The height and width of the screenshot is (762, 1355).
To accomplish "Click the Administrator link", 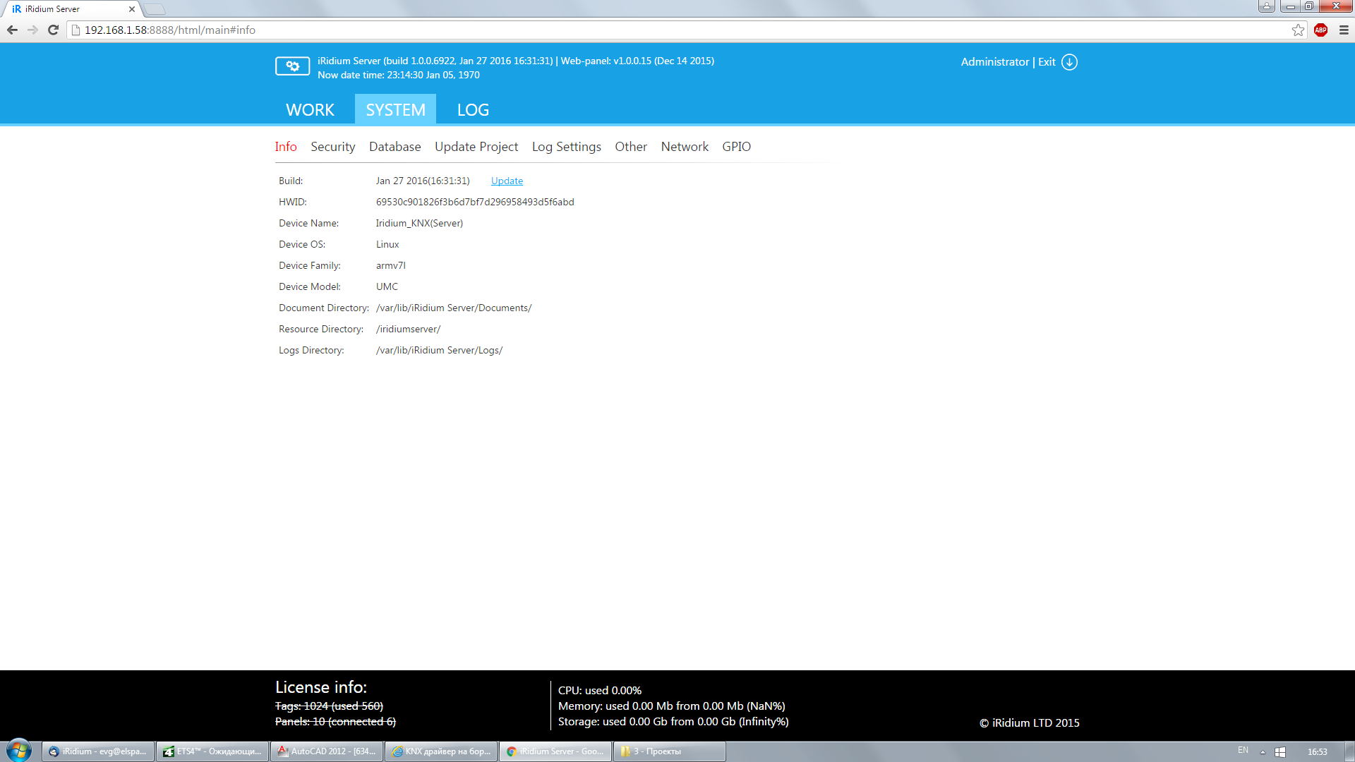I will click(x=995, y=62).
